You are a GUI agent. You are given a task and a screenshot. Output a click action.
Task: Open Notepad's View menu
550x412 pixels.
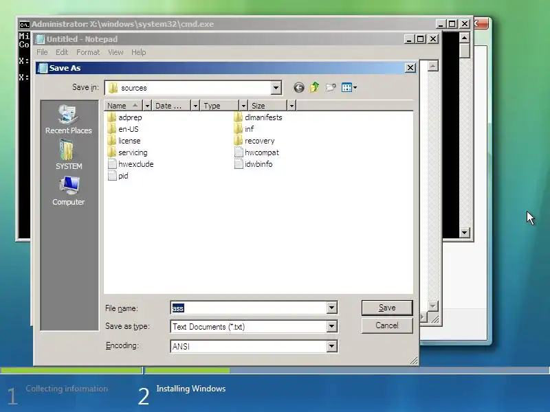point(115,52)
